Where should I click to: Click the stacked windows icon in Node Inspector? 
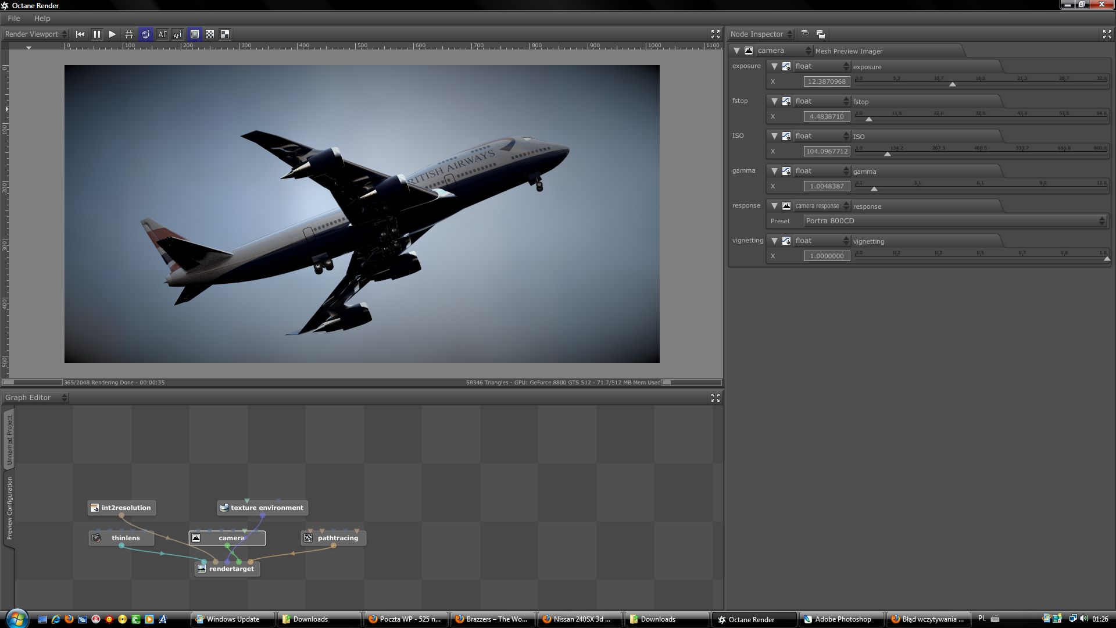pos(820,34)
